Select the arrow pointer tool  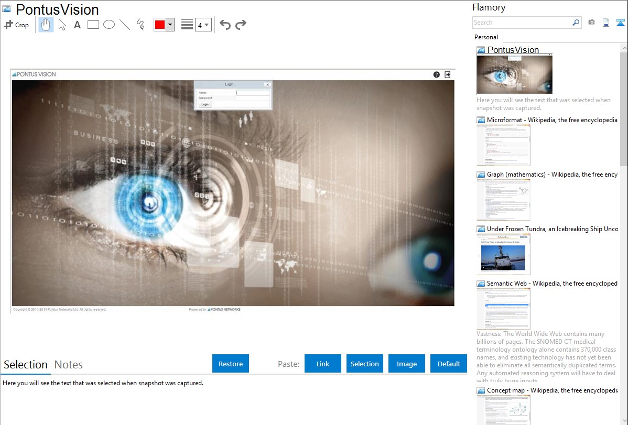tap(62, 25)
